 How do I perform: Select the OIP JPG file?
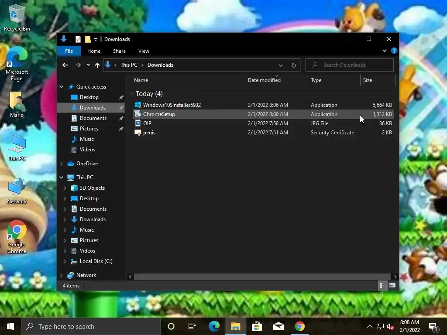(263, 123)
